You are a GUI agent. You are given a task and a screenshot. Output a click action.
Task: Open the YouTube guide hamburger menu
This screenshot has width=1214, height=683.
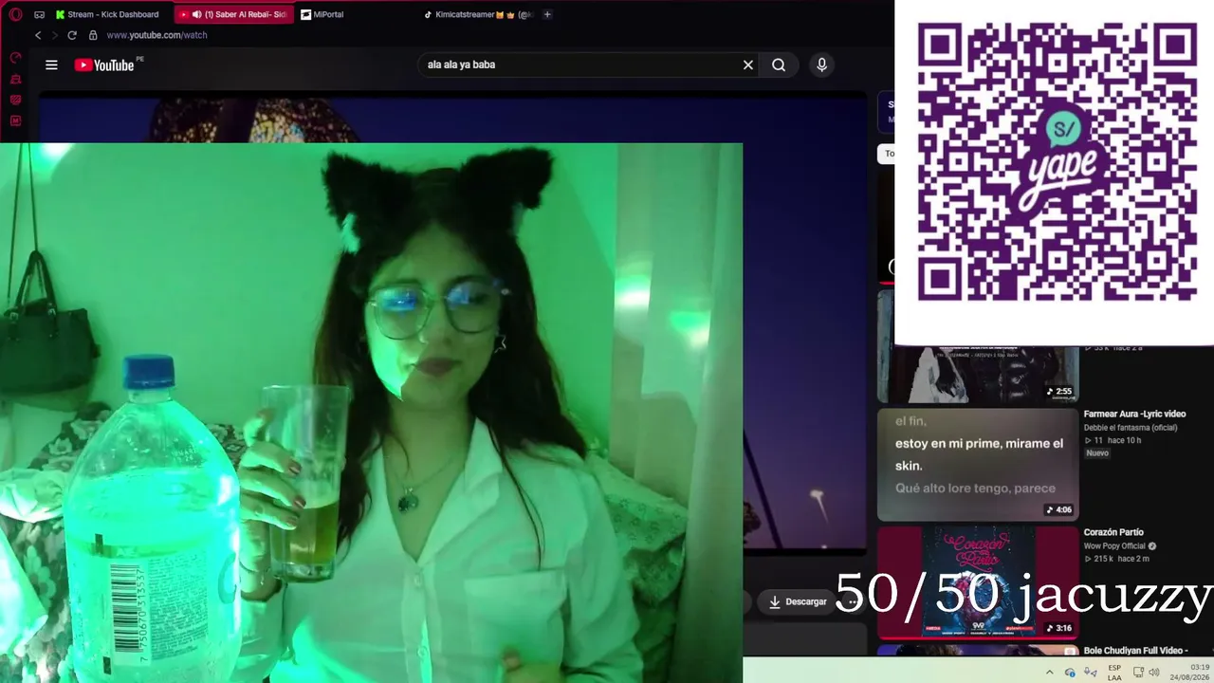(51, 65)
